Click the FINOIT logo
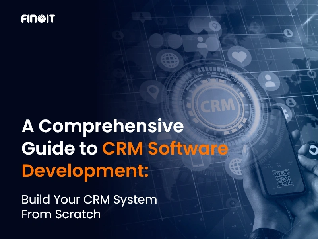318x239 pixels. (x=38, y=18)
